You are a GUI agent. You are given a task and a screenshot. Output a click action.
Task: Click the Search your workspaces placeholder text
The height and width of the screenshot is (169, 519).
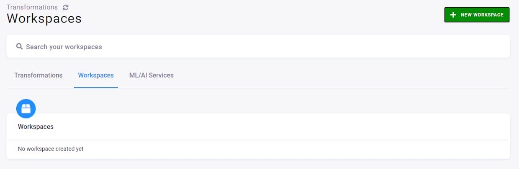click(64, 47)
